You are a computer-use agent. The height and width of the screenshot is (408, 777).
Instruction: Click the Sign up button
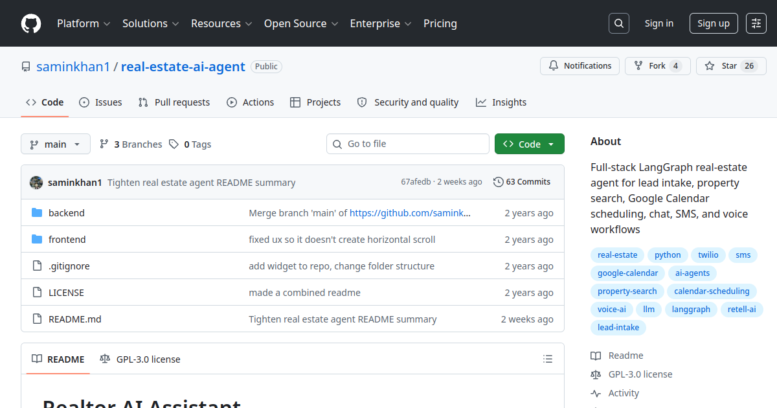[714, 23]
